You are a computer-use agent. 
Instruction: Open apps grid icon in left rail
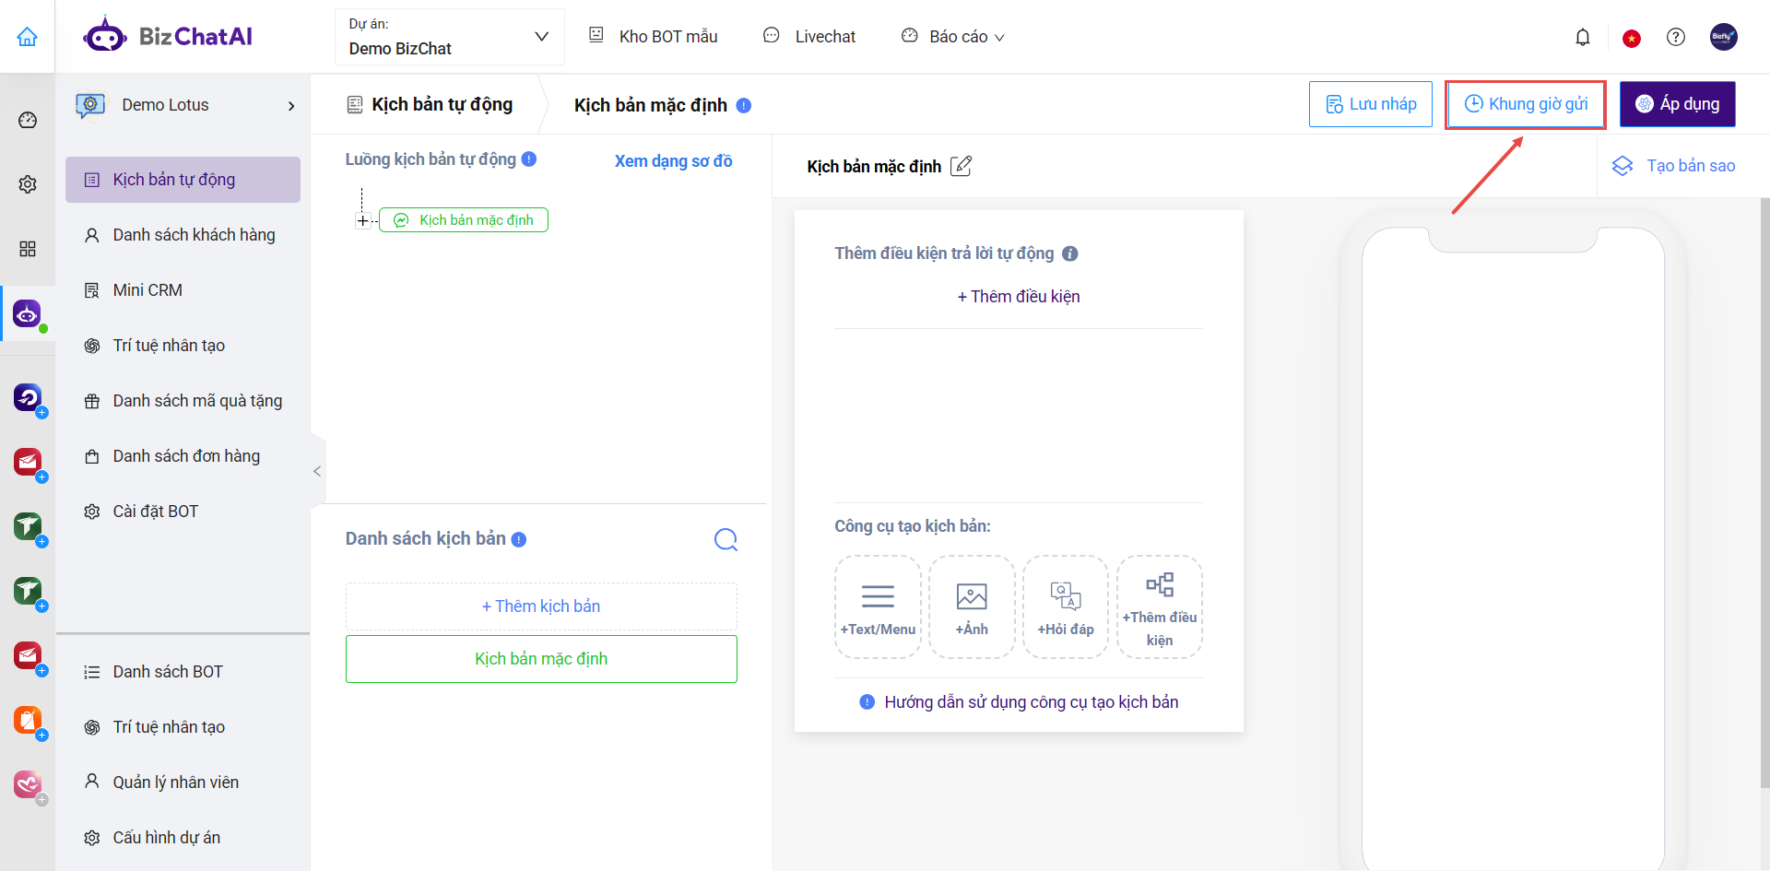(x=28, y=249)
